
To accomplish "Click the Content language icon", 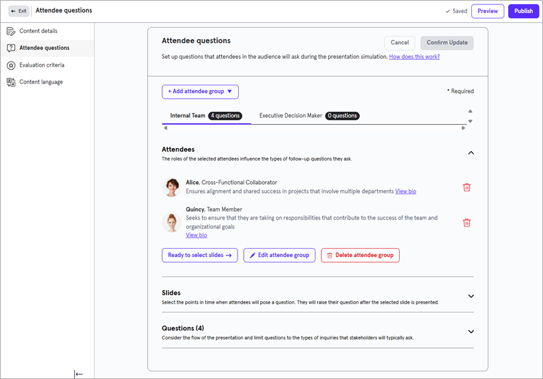I will [x=11, y=82].
